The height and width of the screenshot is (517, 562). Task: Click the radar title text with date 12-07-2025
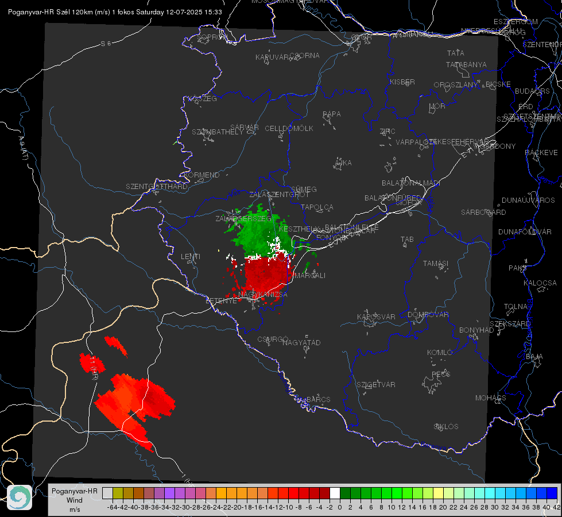click(115, 12)
